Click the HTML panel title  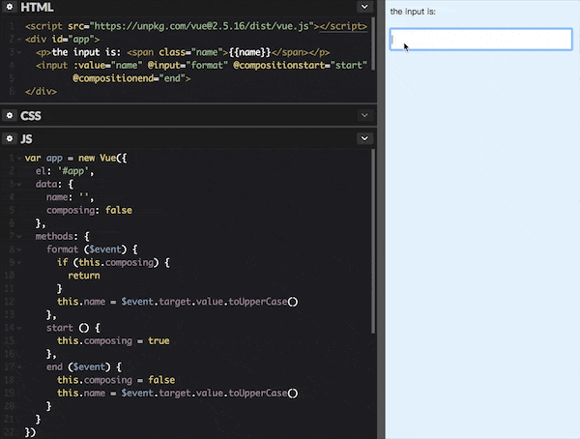(x=37, y=7)
